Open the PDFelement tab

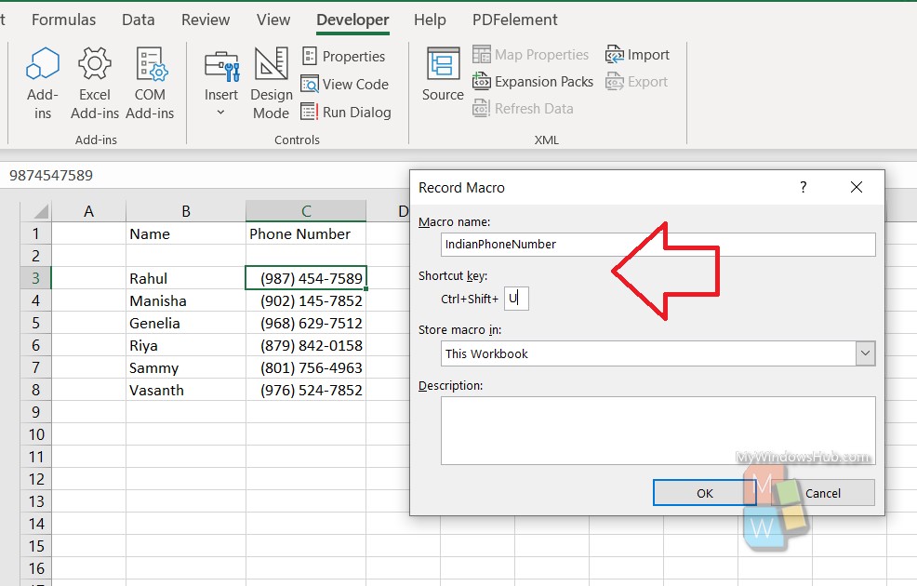coord(516,19)
